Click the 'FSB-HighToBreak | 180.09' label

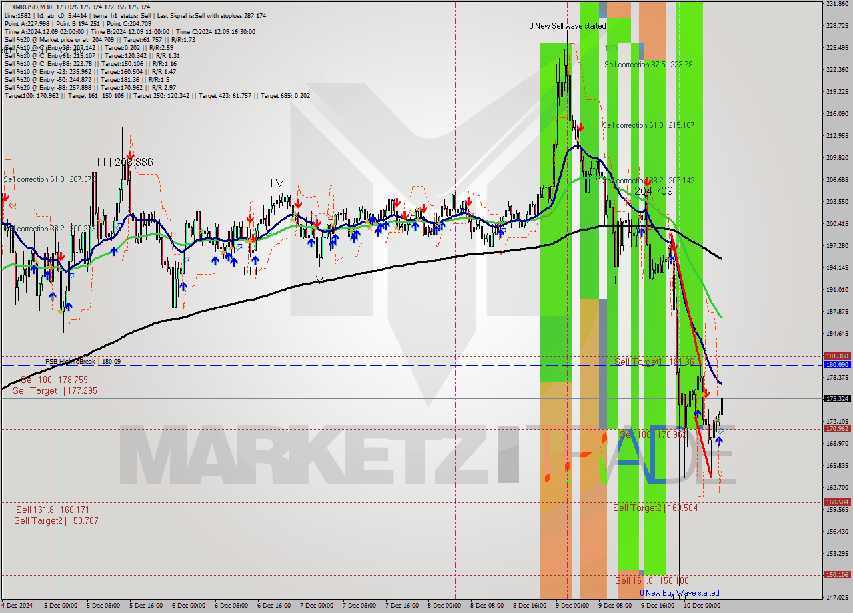tap(83, 362)
